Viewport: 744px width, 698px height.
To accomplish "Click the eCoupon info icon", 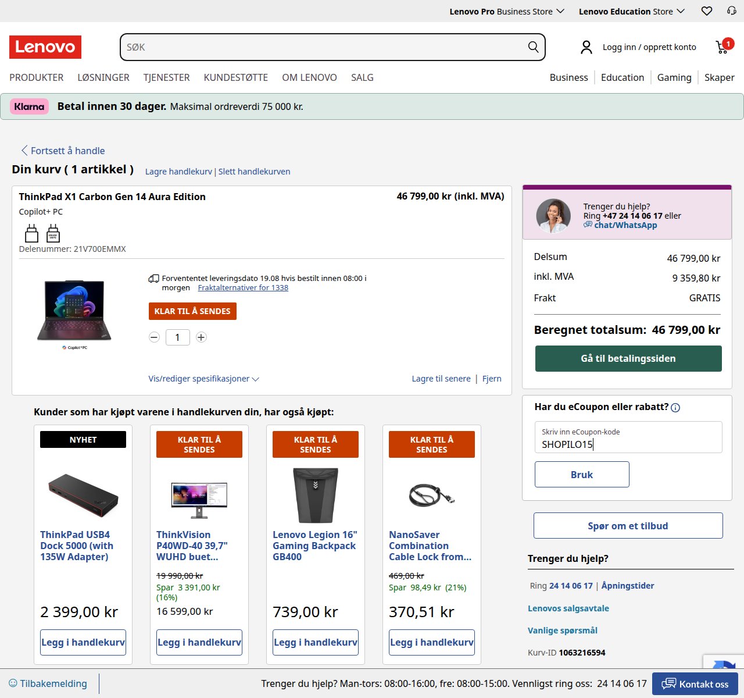I will tap(675, 408).
